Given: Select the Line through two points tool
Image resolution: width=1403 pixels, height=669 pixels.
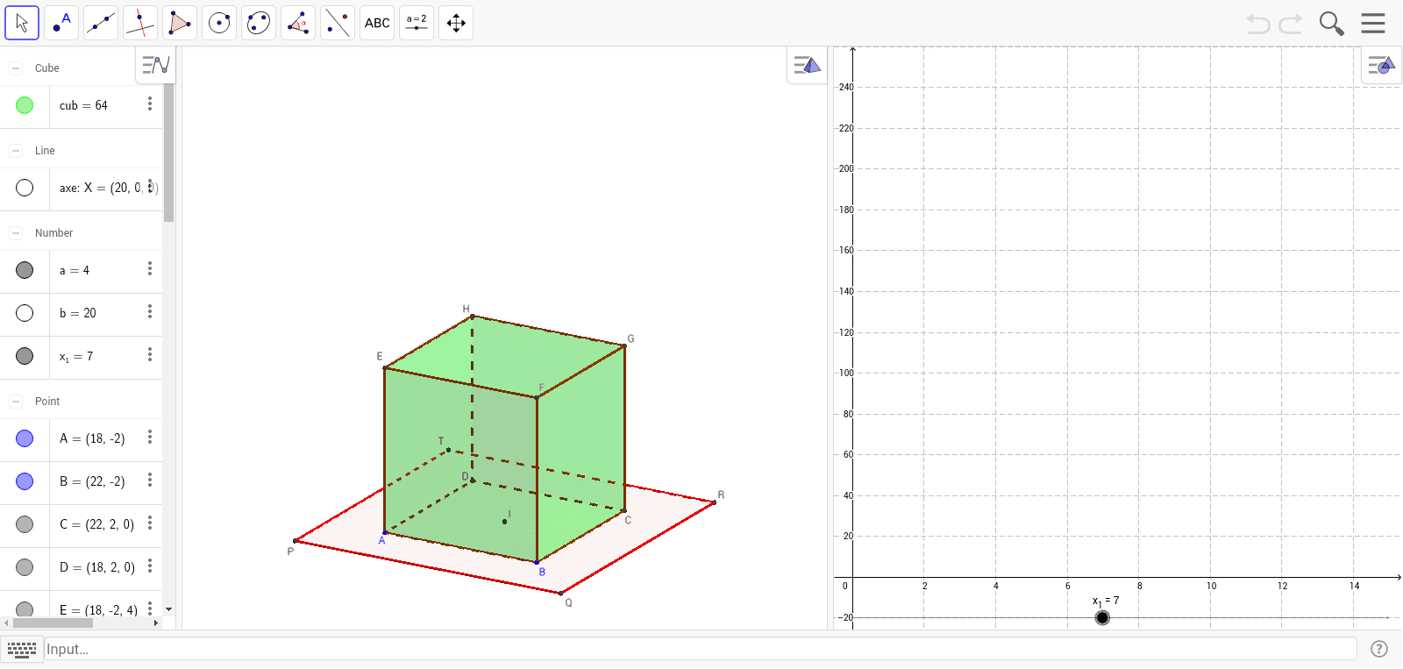Looking at the screenshot, I should pos(101,23).
